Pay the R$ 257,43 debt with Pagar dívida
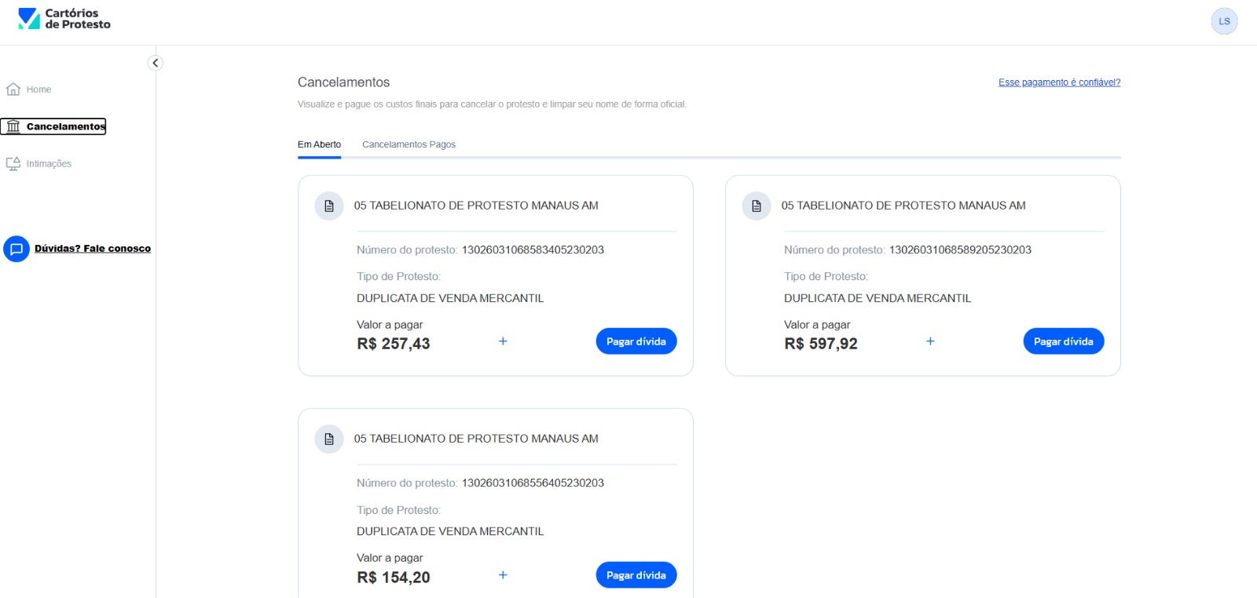The image size is (1257, 598). tap(636, 341)
